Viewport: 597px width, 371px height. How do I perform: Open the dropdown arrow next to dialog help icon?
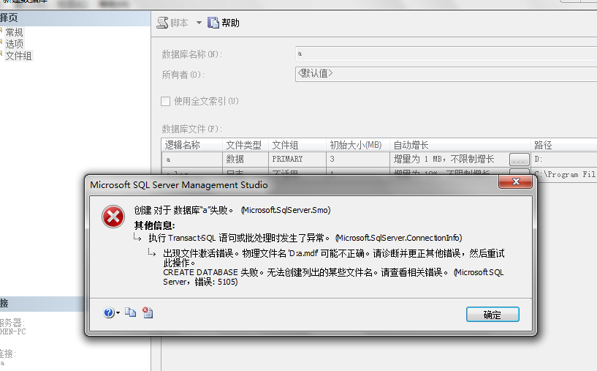pos(118,313)
